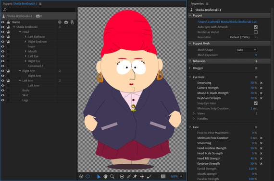274x181 pixels.
Task: Select the Pin tool
Action: pos(135,177)
